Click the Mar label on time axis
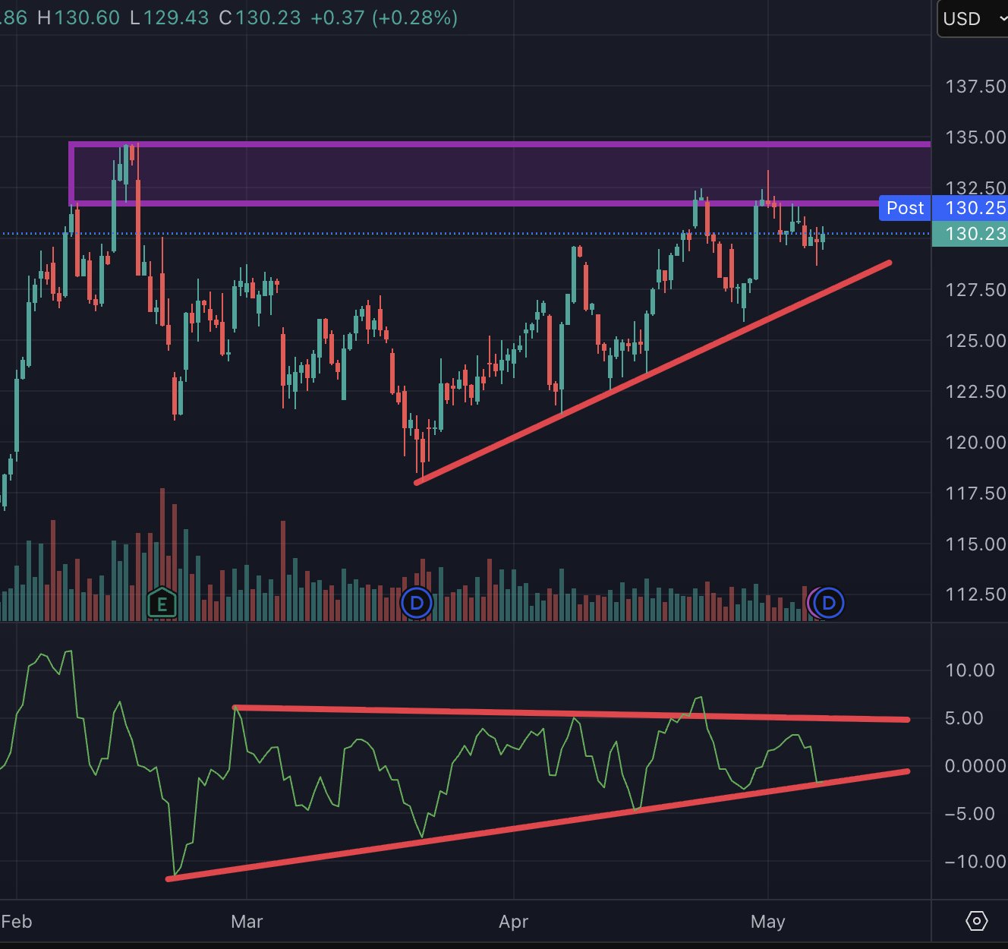Image resolution: width=1008 pixels, height=949 pixels. tap(247, 922)
